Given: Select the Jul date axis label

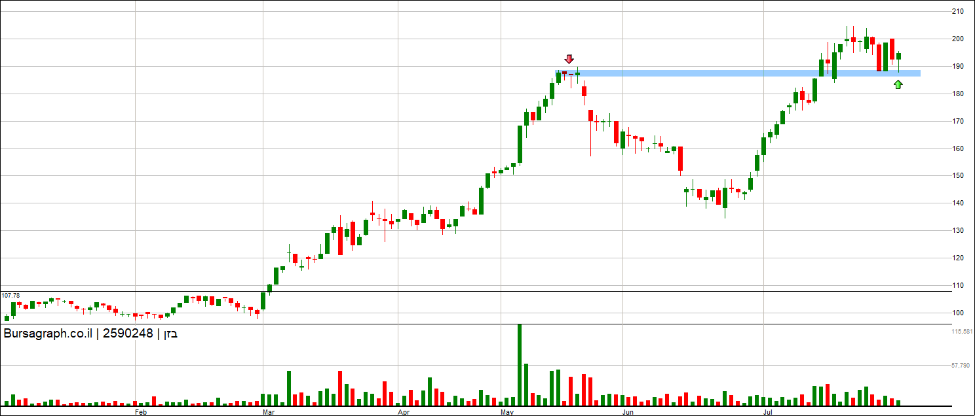Looking at the screenshot, I should point(769,412).
